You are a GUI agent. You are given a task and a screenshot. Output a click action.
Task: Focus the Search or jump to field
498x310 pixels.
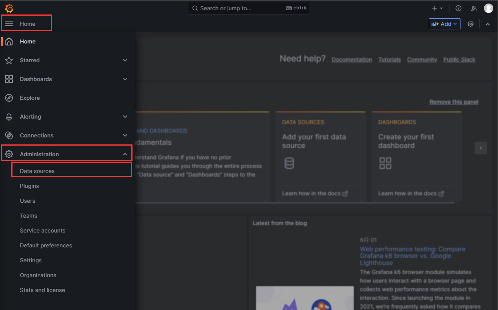point(242,8)
